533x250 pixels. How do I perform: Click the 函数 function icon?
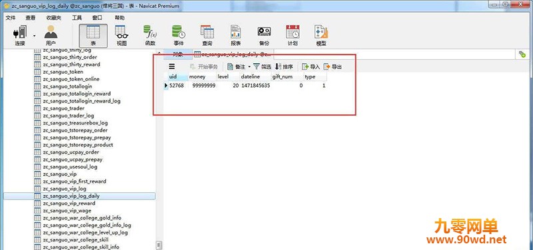pos(150,35)
